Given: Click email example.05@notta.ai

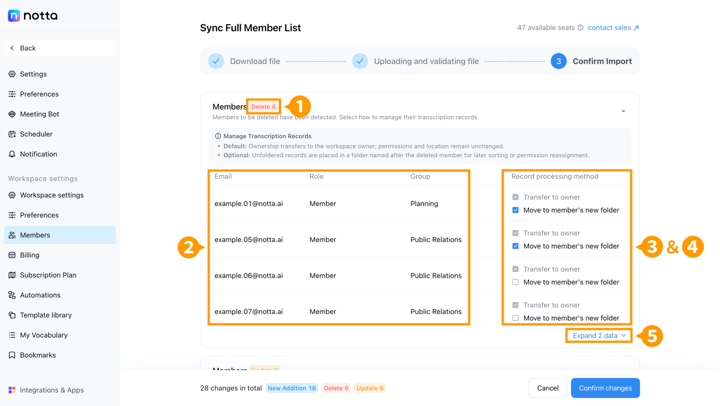Looking at the screenshot, I should 248,240.
